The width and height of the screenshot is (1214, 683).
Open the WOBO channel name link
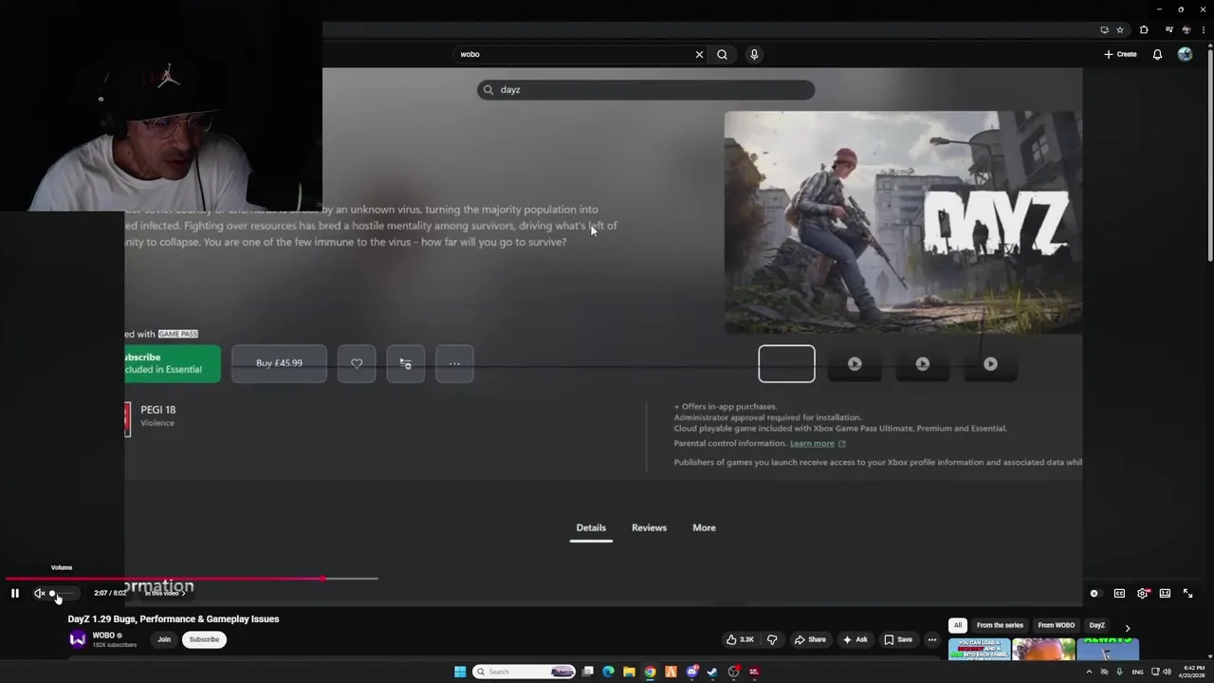103,636
